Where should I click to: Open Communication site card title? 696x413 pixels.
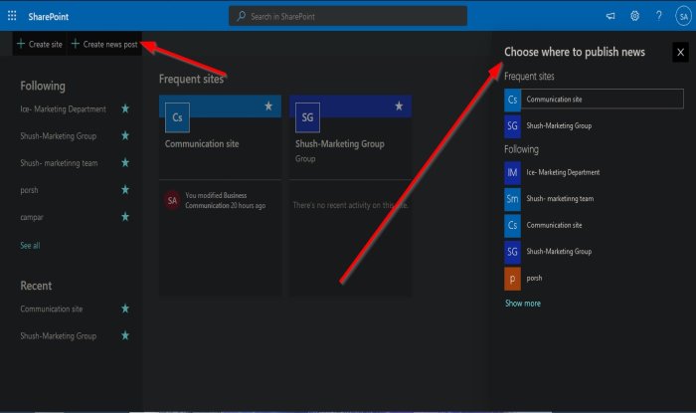(x=202, y=144)
